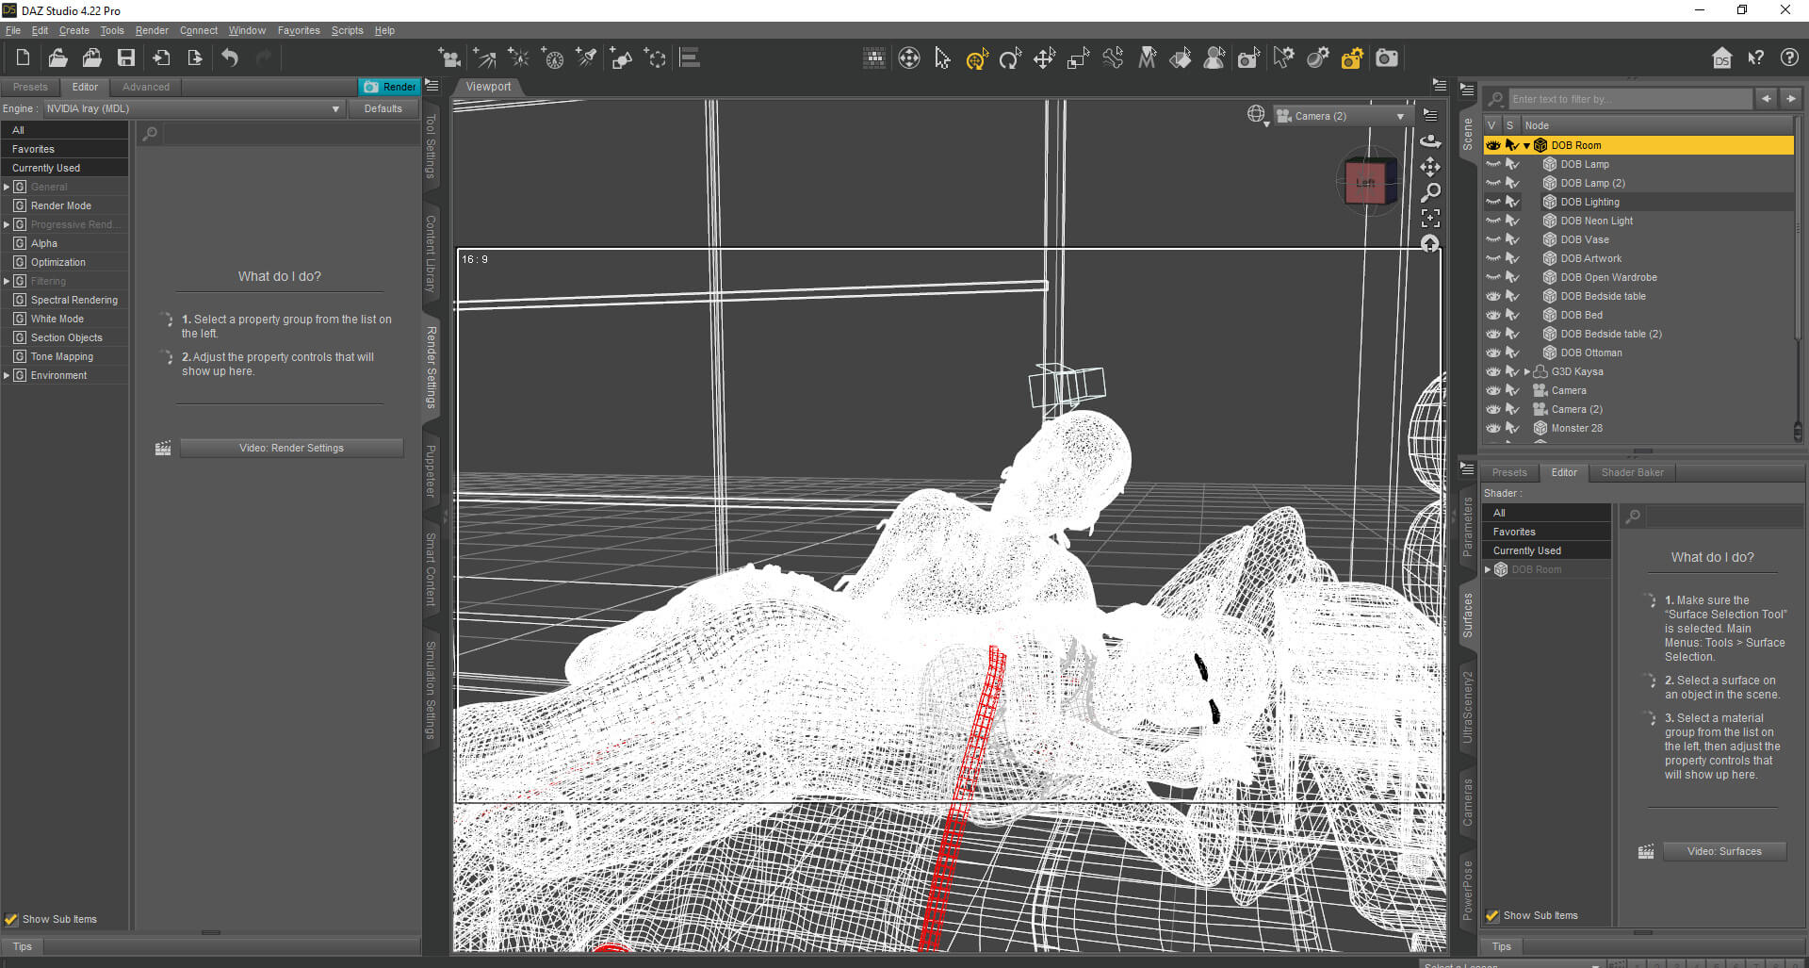Expand DOB Room in Surfaces list
Screen dimensions: 1809x968
(1488, 569)
